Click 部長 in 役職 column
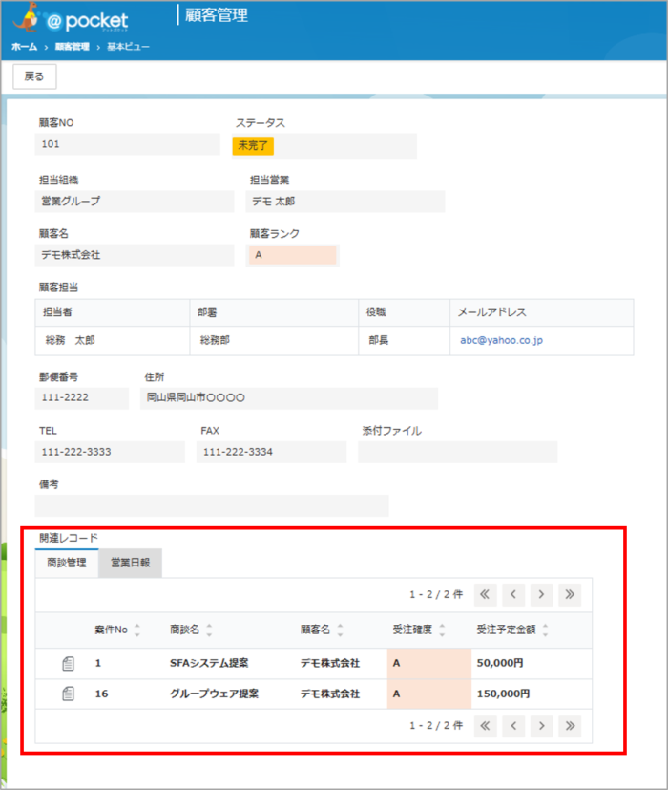The height and width of the screenshot is (790, 668). click(x=379, y=341)
